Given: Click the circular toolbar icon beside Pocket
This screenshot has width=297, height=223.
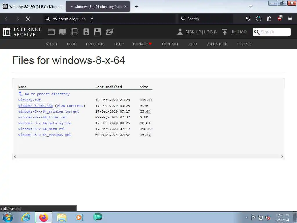Looking at the screenshot, I should 258,19.
